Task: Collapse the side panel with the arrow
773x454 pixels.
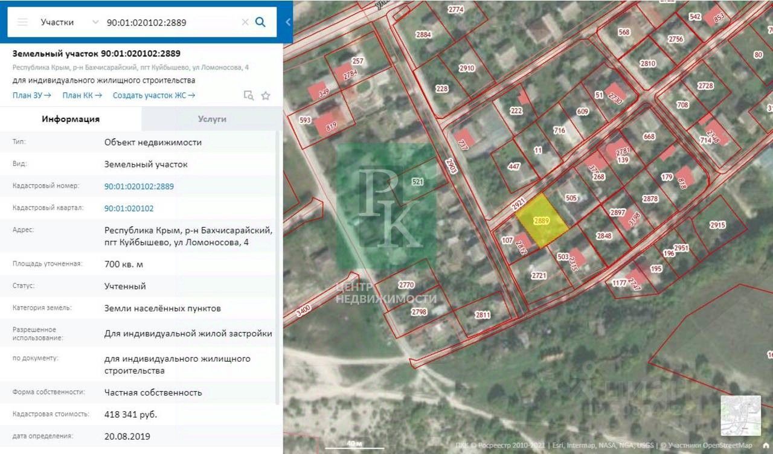Action: [x=288, y=22]
